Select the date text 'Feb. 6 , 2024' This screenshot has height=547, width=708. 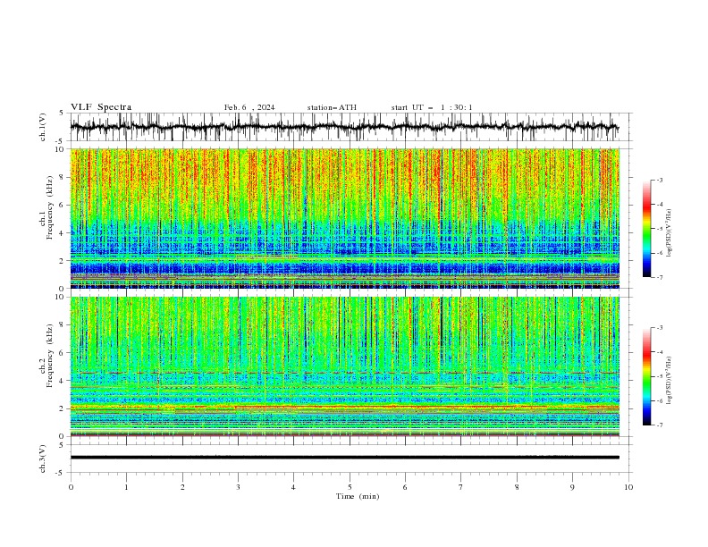click(x=249, y=107)
